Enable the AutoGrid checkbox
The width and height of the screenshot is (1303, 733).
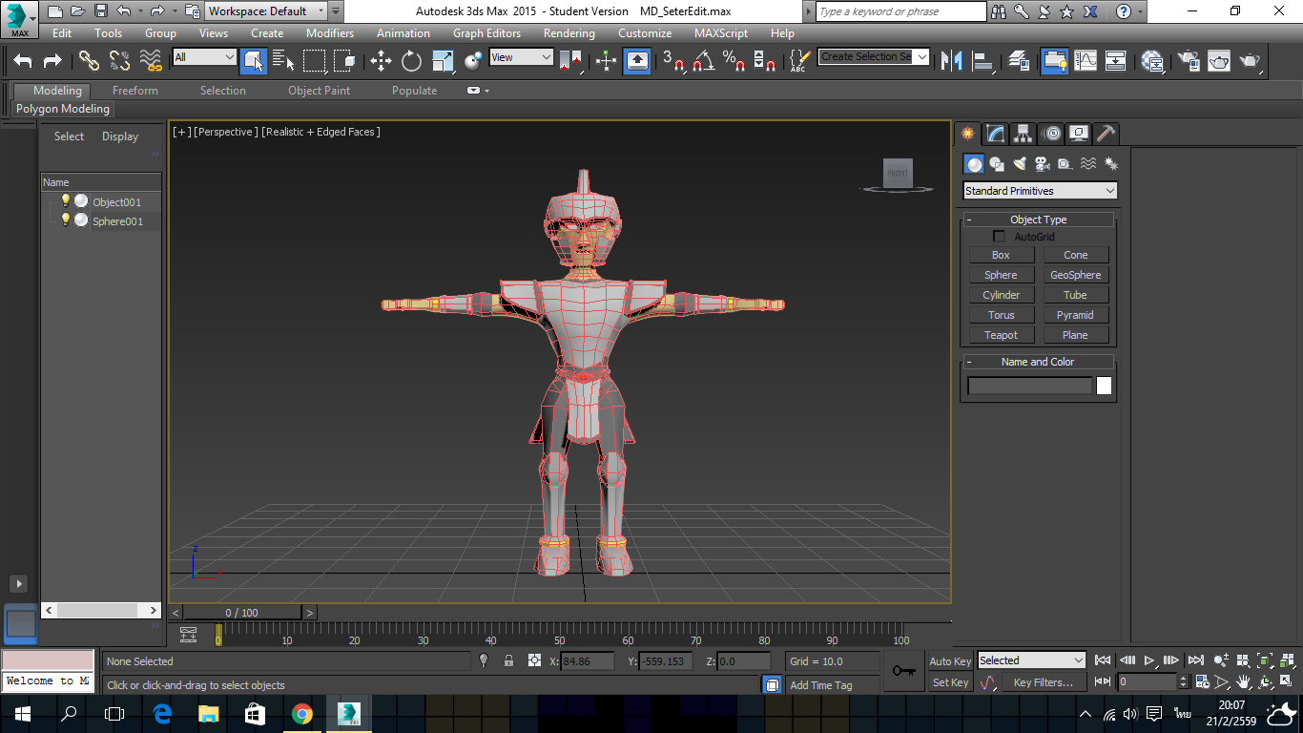[999, 237]
